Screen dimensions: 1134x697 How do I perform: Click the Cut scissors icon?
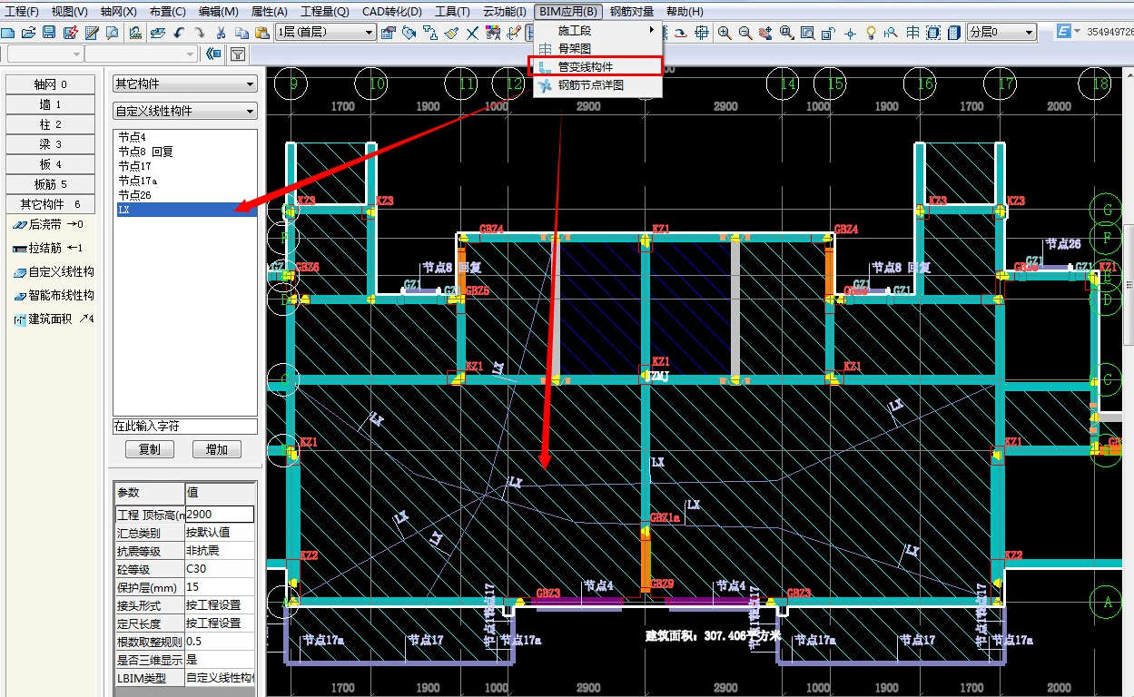221,33
